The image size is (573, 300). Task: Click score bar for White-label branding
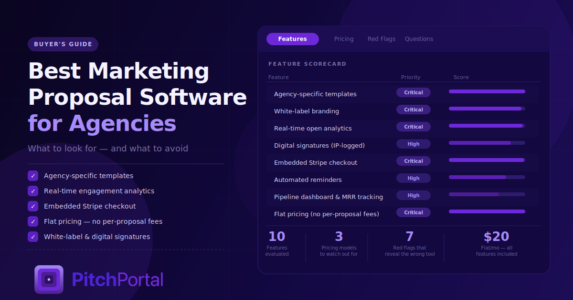click(487, 109)
